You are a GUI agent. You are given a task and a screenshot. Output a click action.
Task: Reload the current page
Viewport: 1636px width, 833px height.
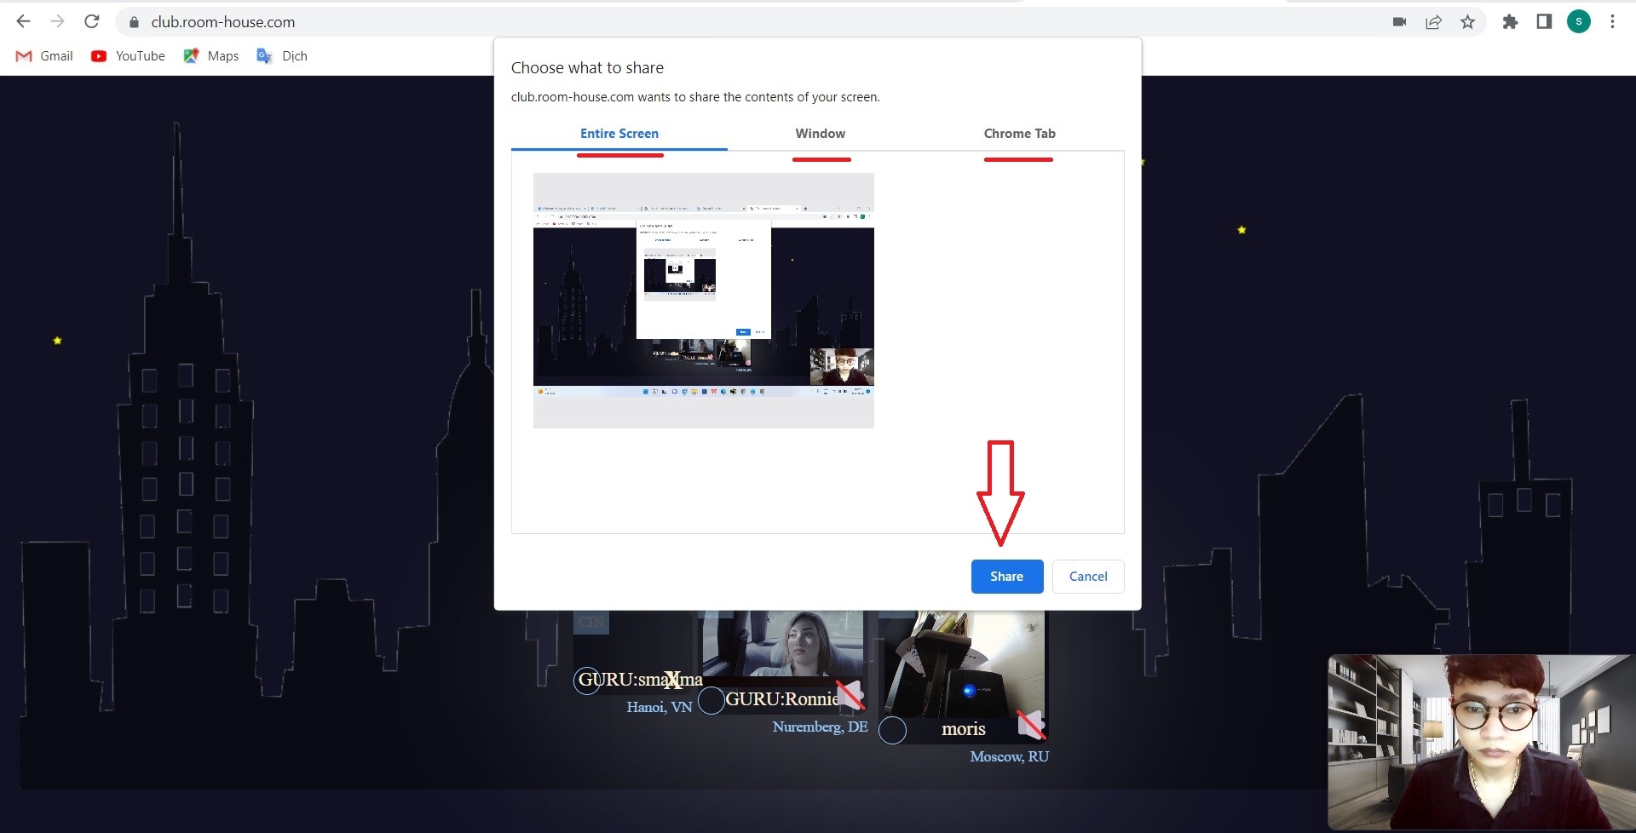click(92, 22)
